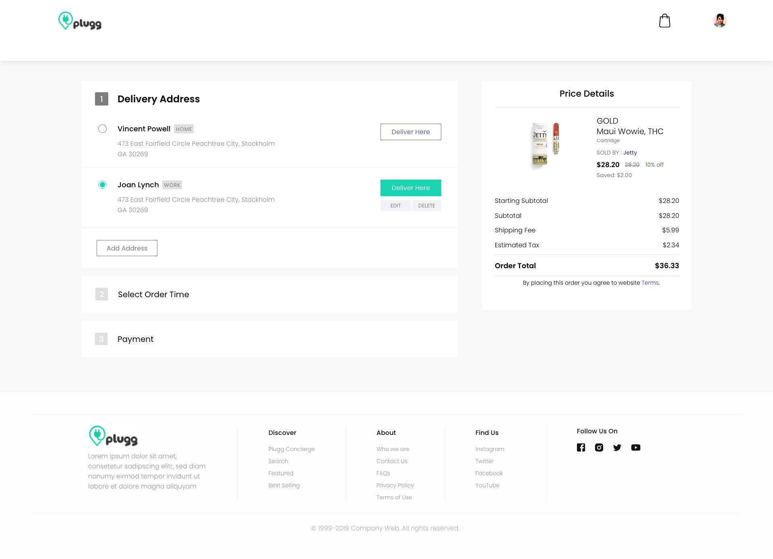
Task: Open the Contact Us link
Action: [392, 461]
